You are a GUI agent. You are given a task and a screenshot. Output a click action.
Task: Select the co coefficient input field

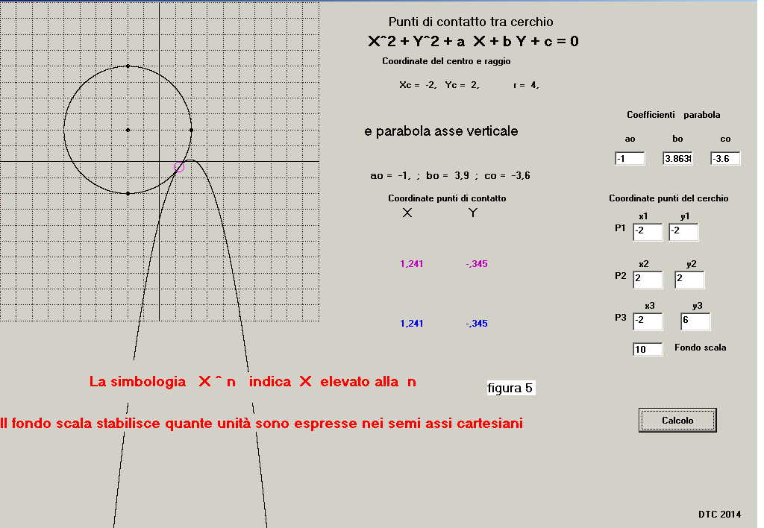(725, 158)
